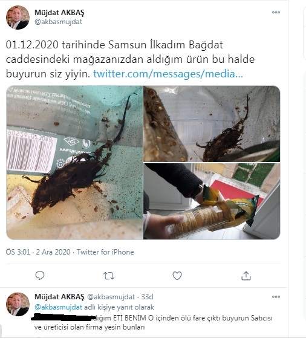The height and width of the screenshot is (341, 306).
Task: Open @akbasmujdat mention in reply line
Action: tap(58, 307)
